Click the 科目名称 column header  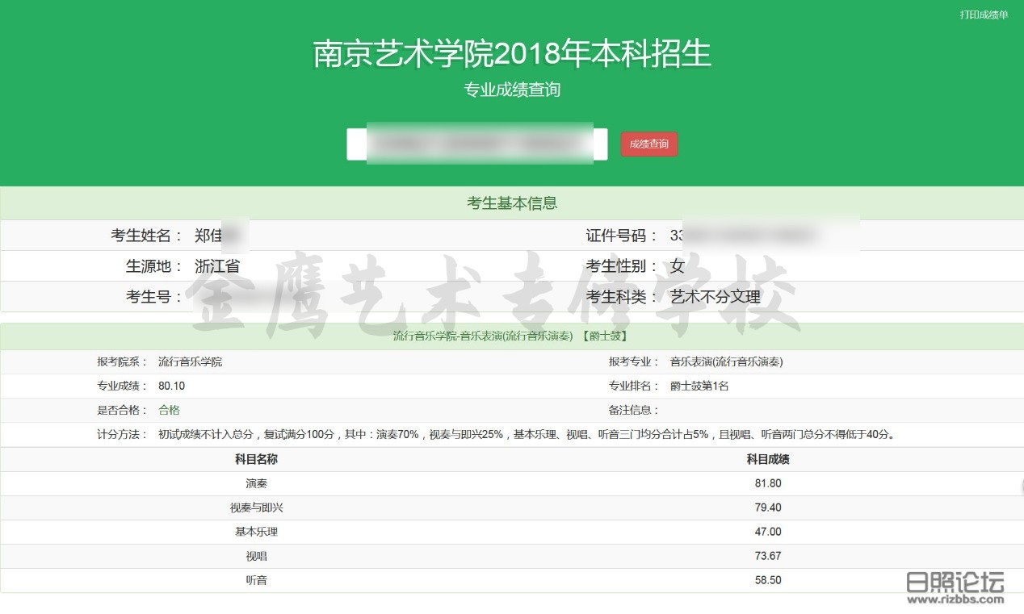[x=256, y=460]
